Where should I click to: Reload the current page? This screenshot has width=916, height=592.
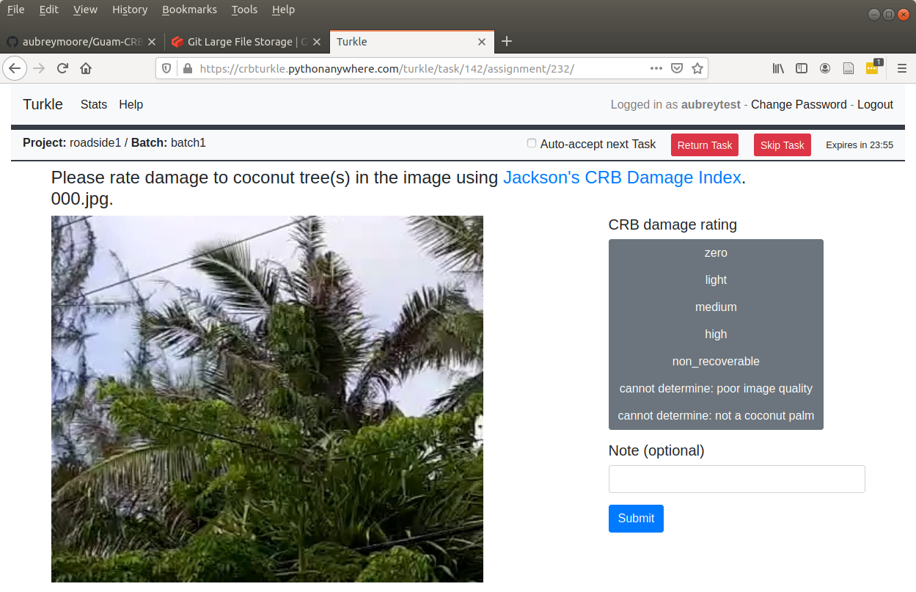click(x=62, y=68)
